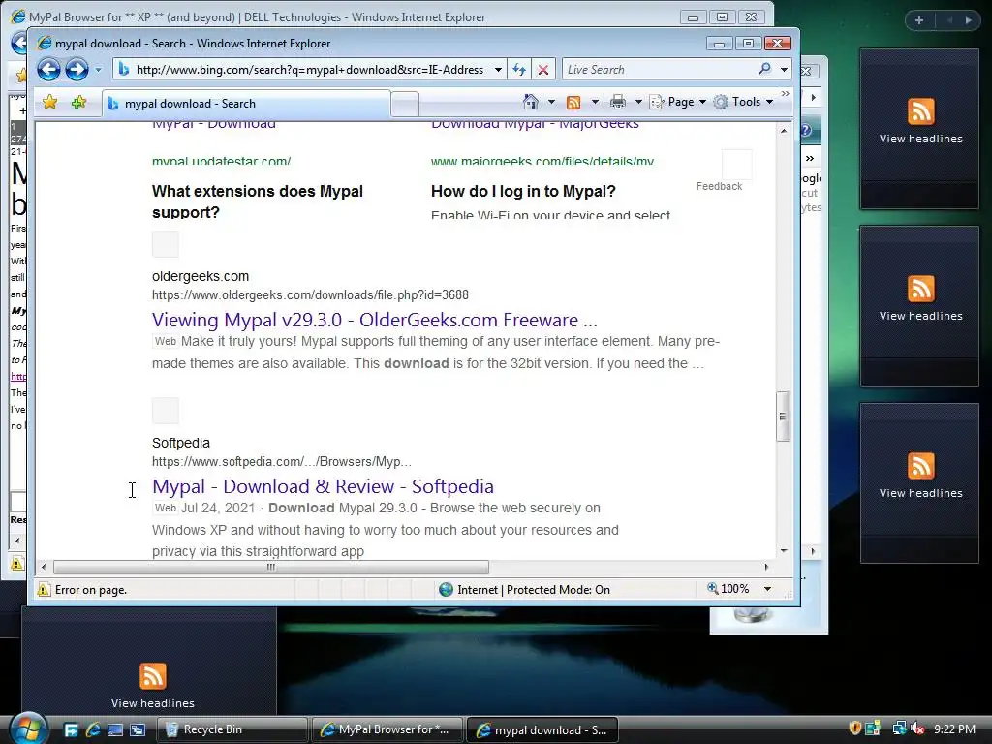This screenshot has width=992, height=744.
Task: Click the 9:22 PM clock
Action: coord(954,728)
